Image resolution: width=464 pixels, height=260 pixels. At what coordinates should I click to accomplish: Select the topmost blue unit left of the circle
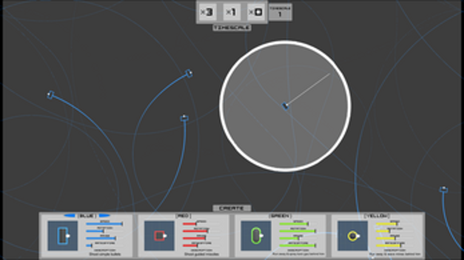(x=189, y=73)
